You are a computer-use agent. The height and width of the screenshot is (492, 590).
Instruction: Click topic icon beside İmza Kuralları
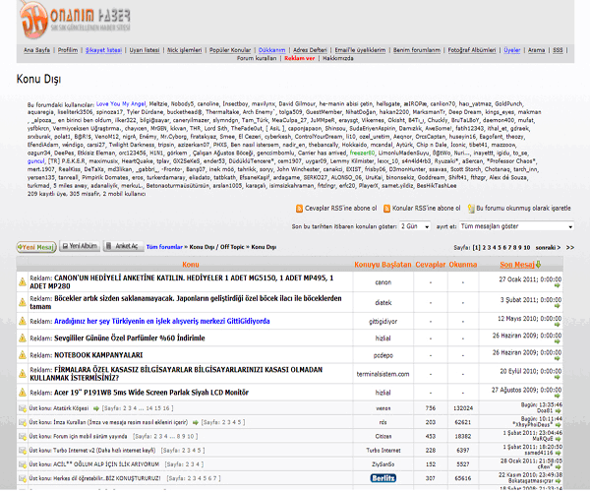(23, 422)
